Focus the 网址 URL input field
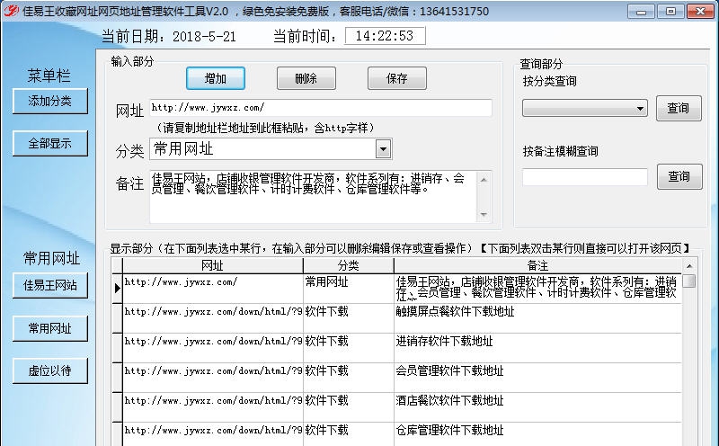This screenshot has height=446, width=719. (x=321, y=108)
